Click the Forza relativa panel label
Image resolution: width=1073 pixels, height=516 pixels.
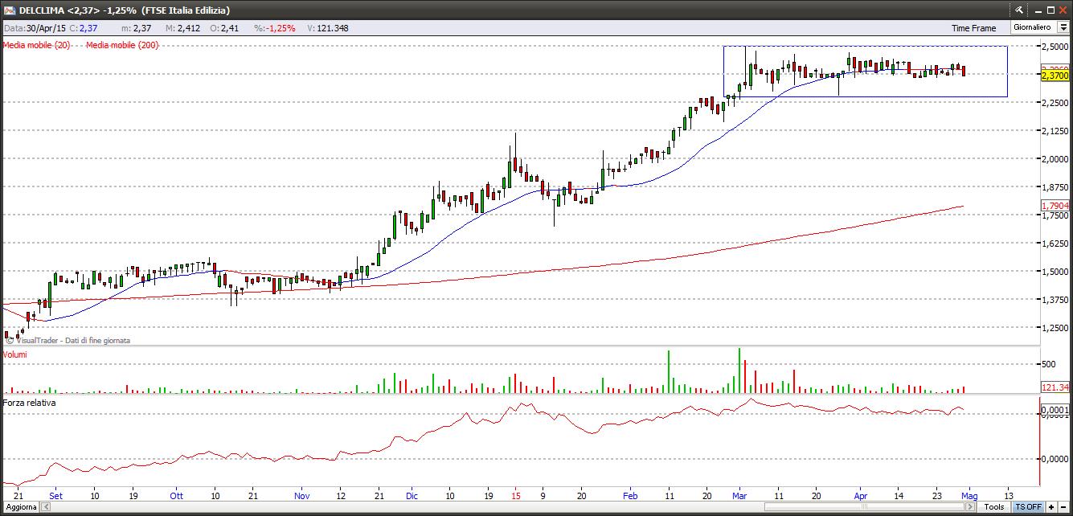pyautogui.click(x=30, y=402)
